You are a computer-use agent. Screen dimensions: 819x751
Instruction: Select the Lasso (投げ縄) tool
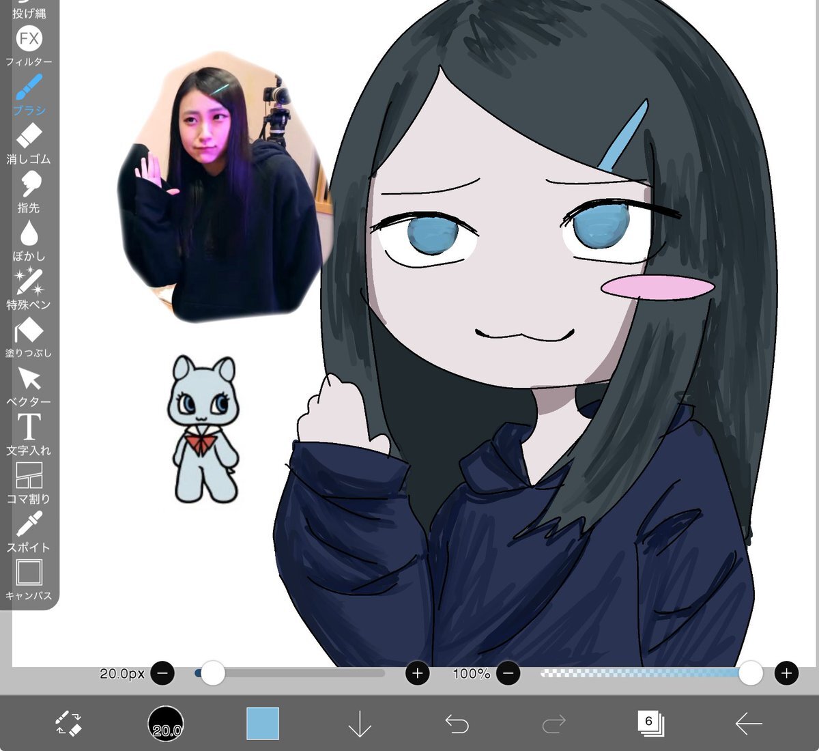pos(29,9)
